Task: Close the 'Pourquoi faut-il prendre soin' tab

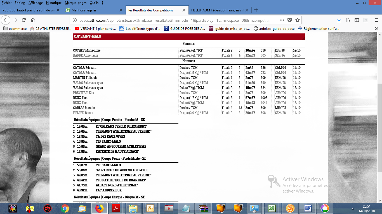Action: (58, 10)
